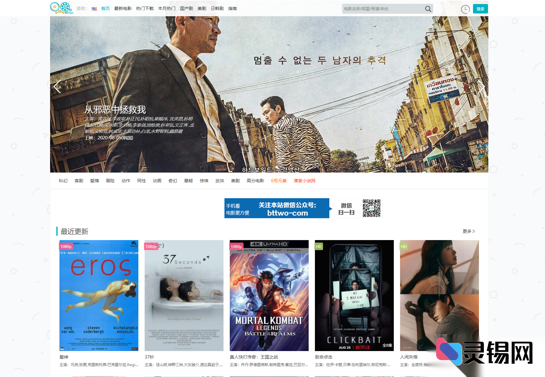This screenshot has height=377, width=545.
Task: Click the BTtwo site logo
Action: click(61, 8)
